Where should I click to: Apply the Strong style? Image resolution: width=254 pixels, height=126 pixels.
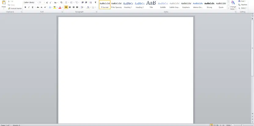[x=209, y=5]
